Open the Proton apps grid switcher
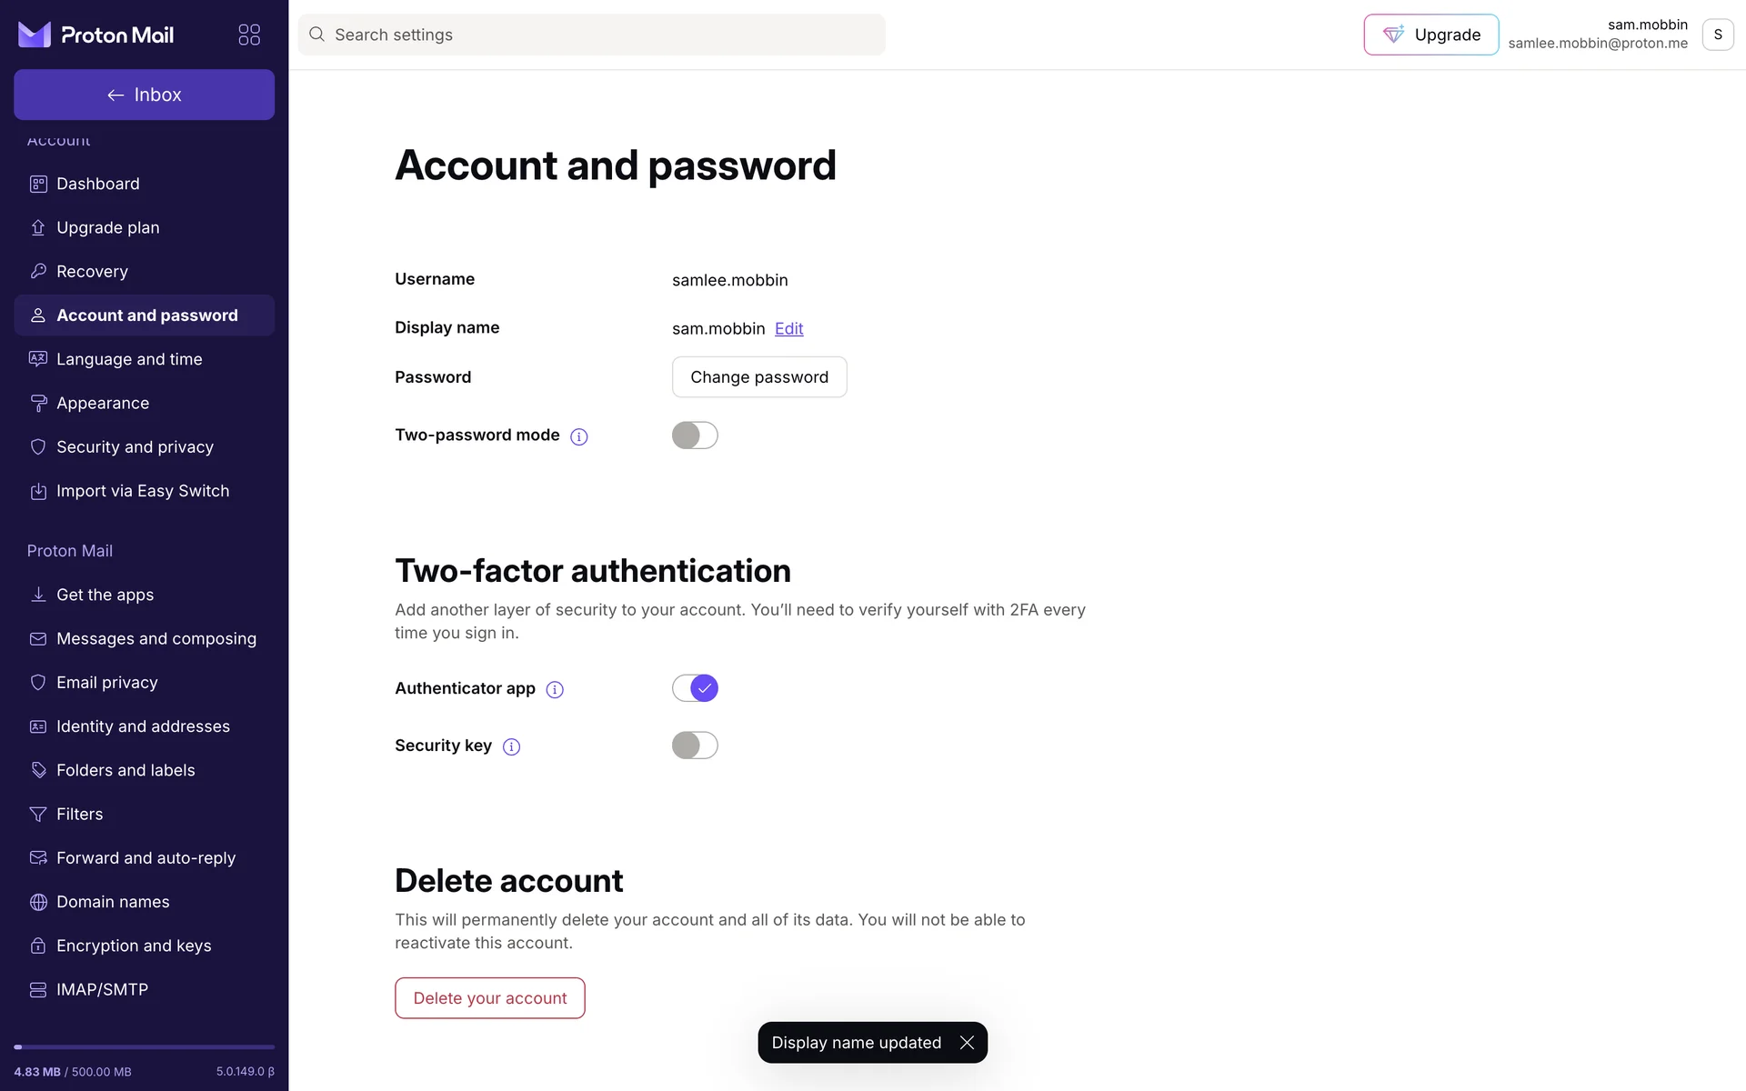Screen dimensions: 1746x1091 (x=249, y=35)
